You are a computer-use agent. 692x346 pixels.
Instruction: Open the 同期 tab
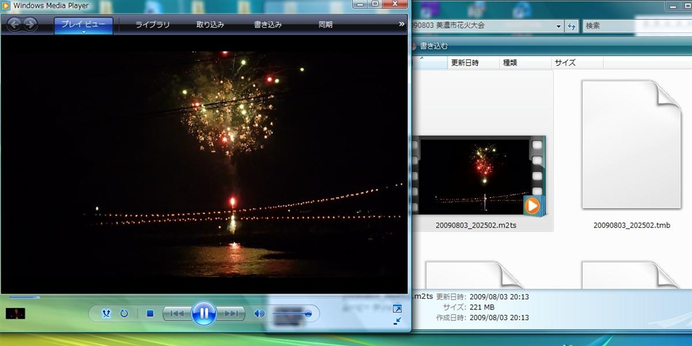pos(325,25)
